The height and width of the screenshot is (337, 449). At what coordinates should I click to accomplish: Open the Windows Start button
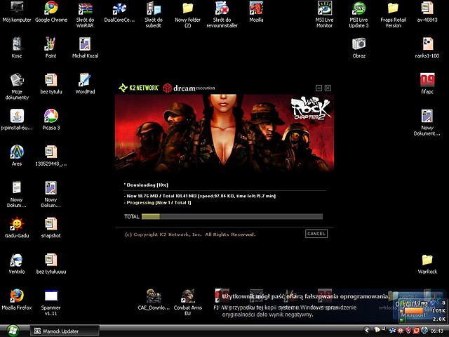pyautogui.click(x=13, y=331)
